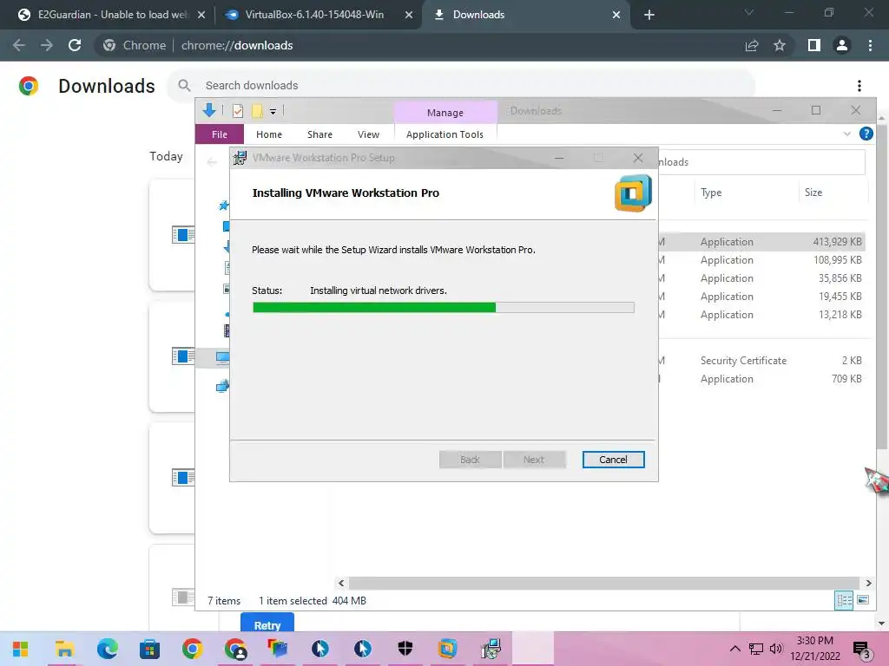Switch to the E2Guardian Chrome tab
The height and width of the screenshot is (666, 889).
pyautogui.click(x=112, y=15)
